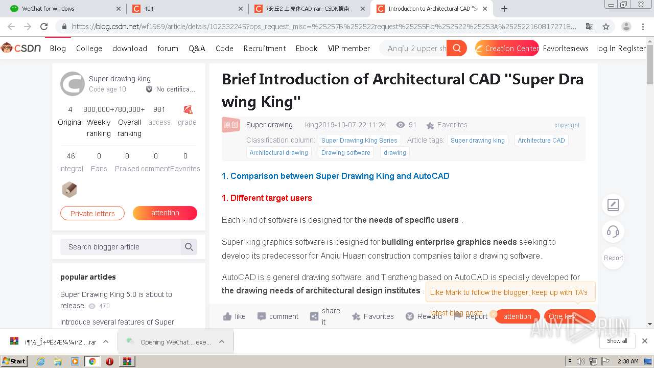Click the orange search magnifier button

click(457, 48)
